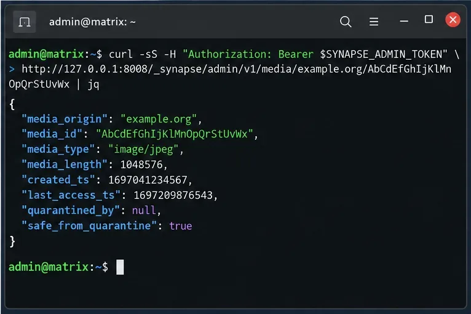Click the '"example.org"' value

coord(158,119)
